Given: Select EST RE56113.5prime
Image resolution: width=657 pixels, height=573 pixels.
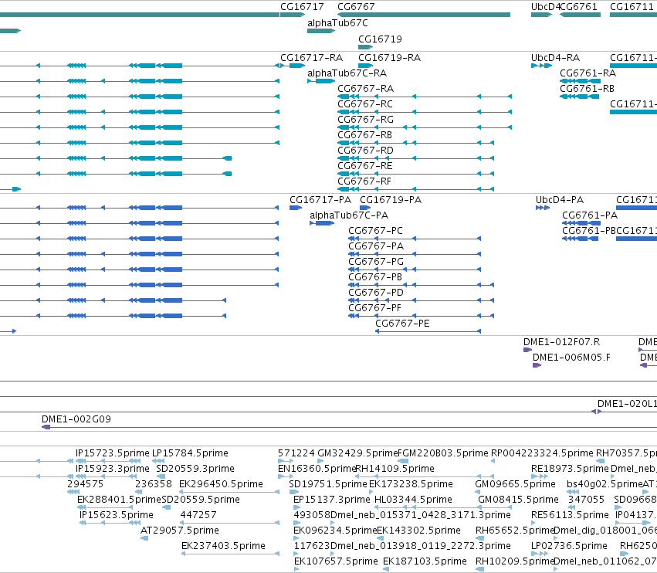Looking at the screenshot, I should click(570, 515).
